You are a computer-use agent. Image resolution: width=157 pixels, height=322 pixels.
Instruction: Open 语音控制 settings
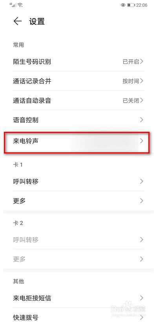click(x=78, y=120)
